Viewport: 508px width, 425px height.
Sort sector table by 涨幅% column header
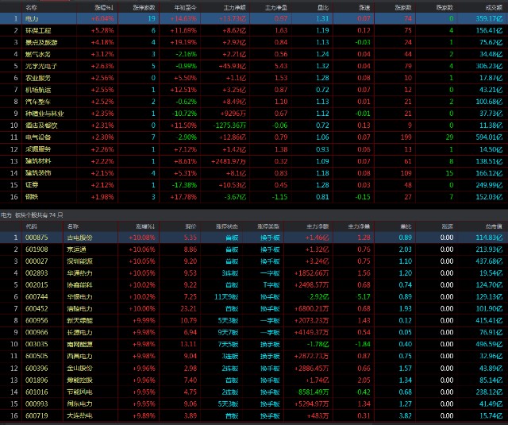coord(103,5)
